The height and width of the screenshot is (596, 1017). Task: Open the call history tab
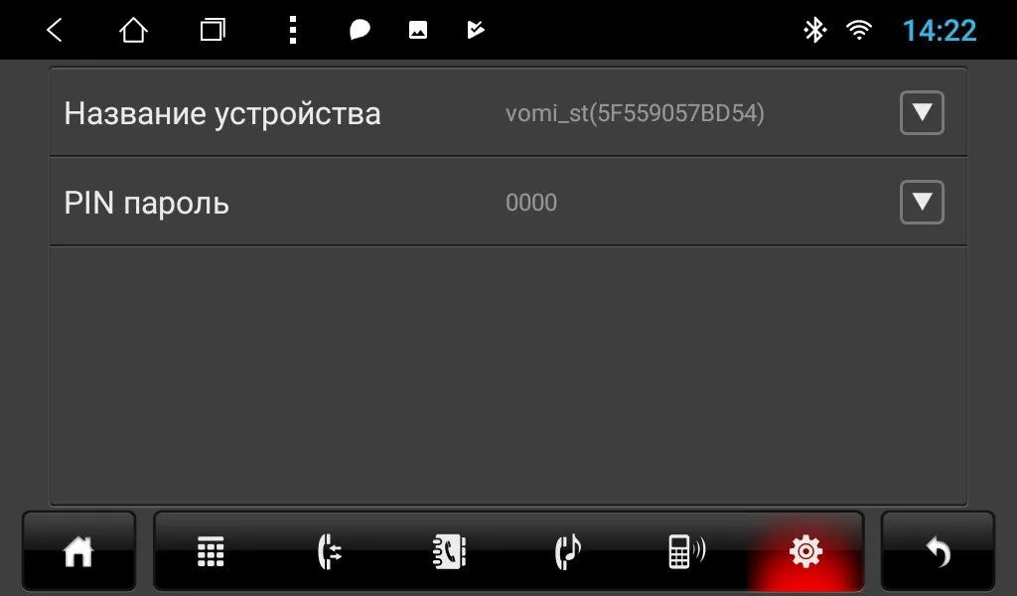(330, 552)
